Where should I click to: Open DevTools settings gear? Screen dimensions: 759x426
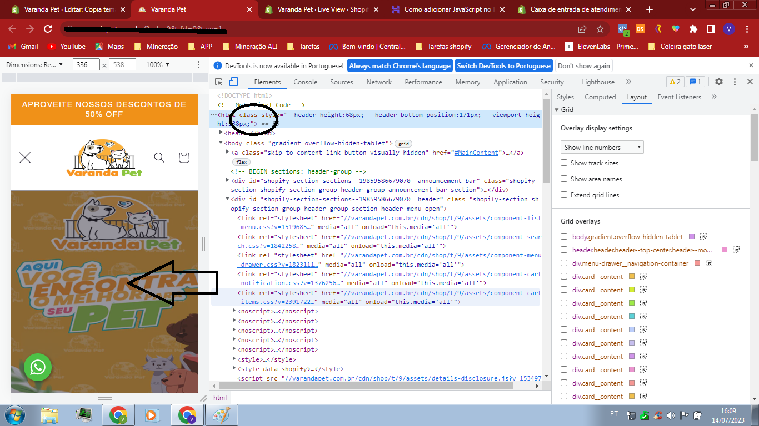[719, 82]
